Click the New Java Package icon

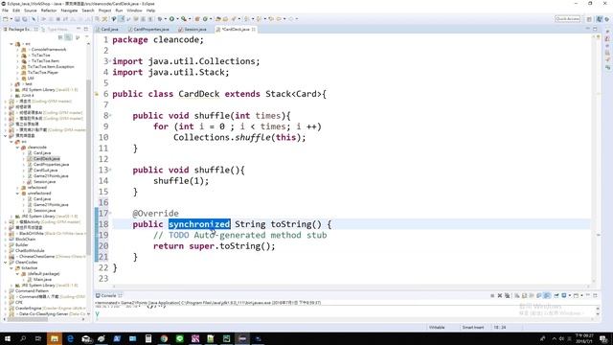coord(197,19)
